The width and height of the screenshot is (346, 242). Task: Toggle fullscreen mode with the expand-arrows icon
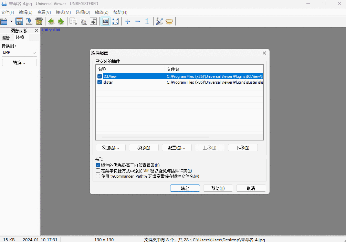click(115, 21)
